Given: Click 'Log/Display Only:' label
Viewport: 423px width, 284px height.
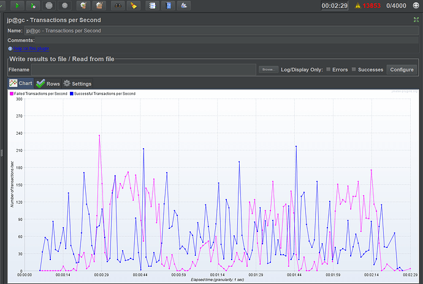Looking at the screenshot, I should [x=302, y=70].
